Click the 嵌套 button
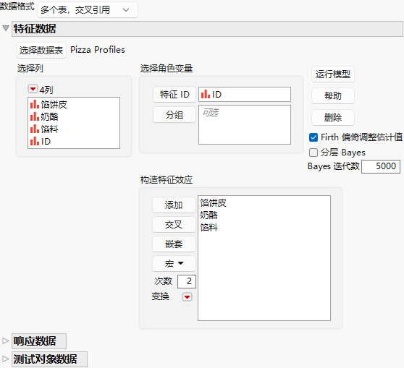The image size is (404, 368). point(174,244)
